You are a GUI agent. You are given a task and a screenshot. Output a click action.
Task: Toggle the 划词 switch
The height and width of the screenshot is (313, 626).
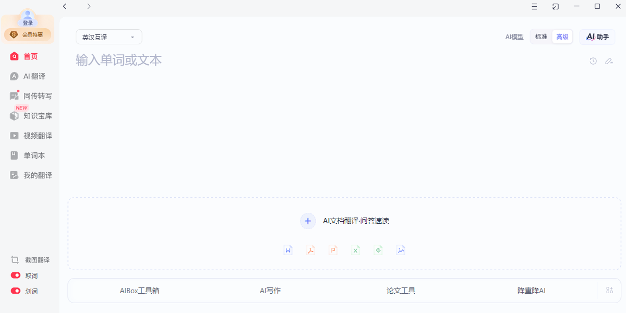pyautogui.click(x=16, y=291)
